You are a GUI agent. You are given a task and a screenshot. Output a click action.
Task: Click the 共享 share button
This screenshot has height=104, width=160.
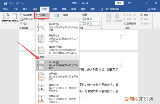tap(152, 9)
